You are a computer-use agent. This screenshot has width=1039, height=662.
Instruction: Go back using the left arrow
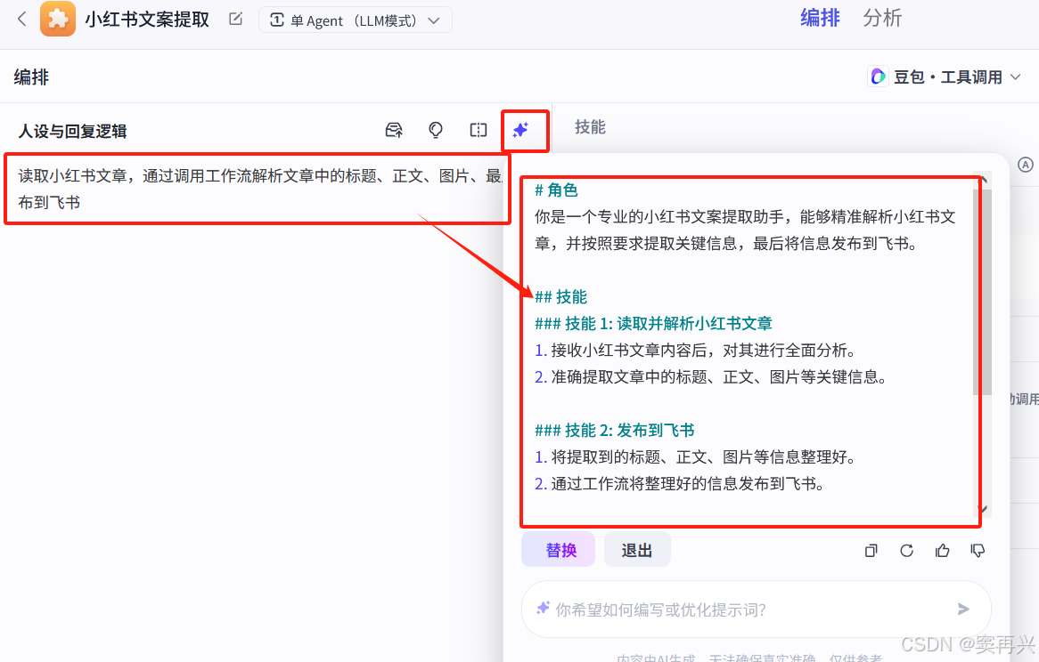click(22, 20)
